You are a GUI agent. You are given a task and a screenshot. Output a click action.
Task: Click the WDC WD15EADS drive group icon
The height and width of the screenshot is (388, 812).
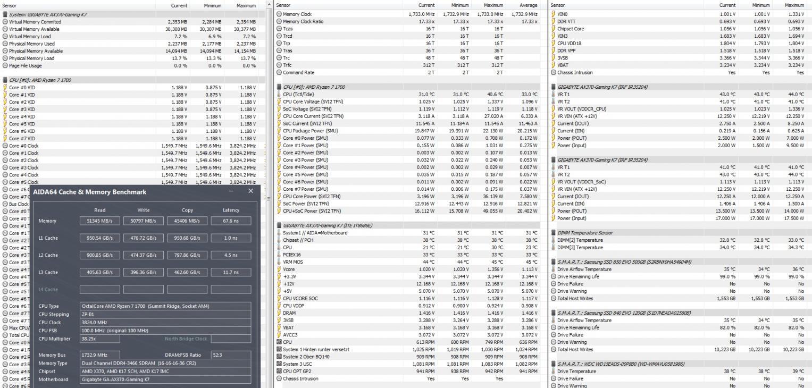[554, 364]
